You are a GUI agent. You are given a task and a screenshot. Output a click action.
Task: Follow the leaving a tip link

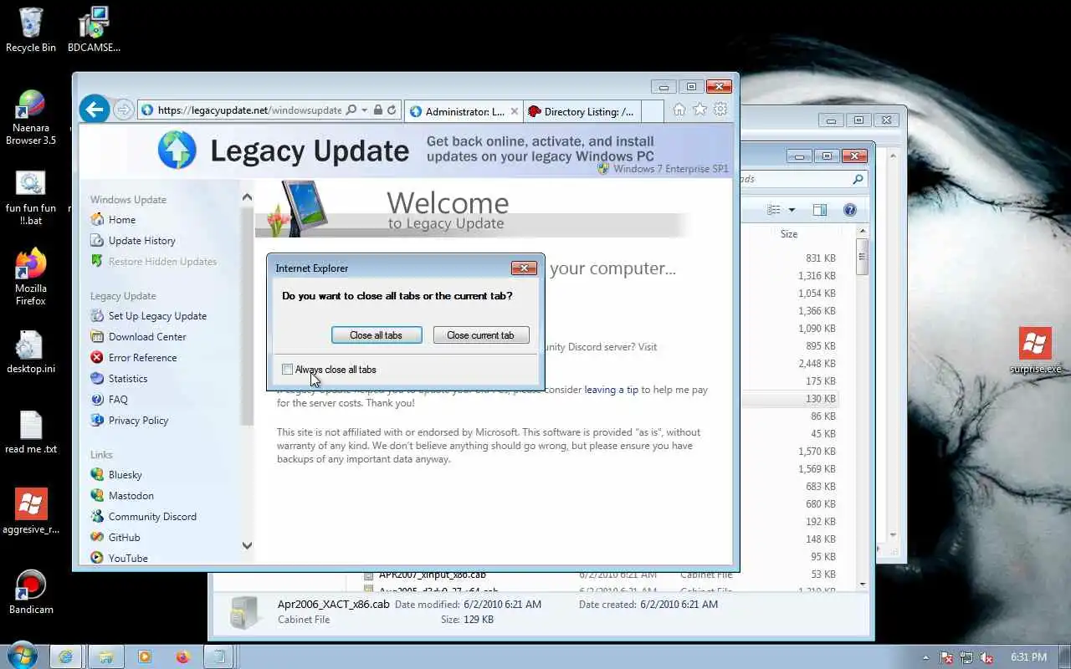pos(611,390)
